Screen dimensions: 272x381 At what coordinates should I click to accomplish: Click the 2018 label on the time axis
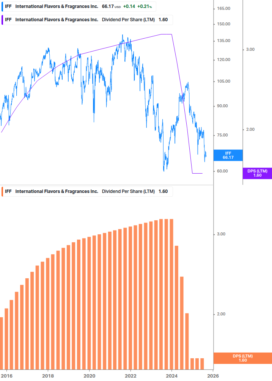coord(48,376)
